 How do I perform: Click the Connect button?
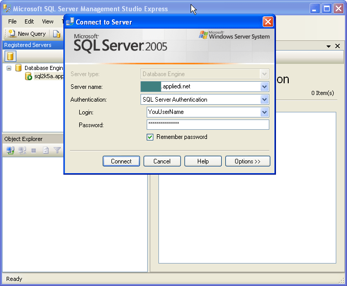(121, 161)
